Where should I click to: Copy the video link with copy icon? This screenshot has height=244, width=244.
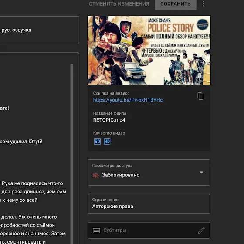click(x=200, y=96)
